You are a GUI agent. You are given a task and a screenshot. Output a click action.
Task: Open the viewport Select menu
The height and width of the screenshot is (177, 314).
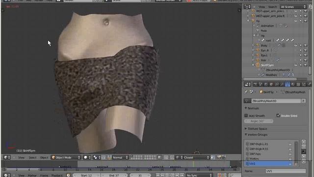click(32, 157)
